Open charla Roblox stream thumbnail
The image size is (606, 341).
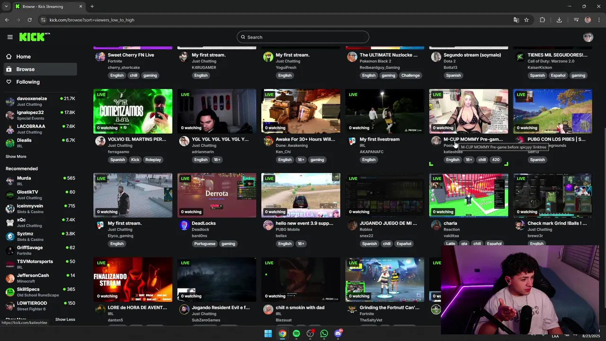coord(469,196)
